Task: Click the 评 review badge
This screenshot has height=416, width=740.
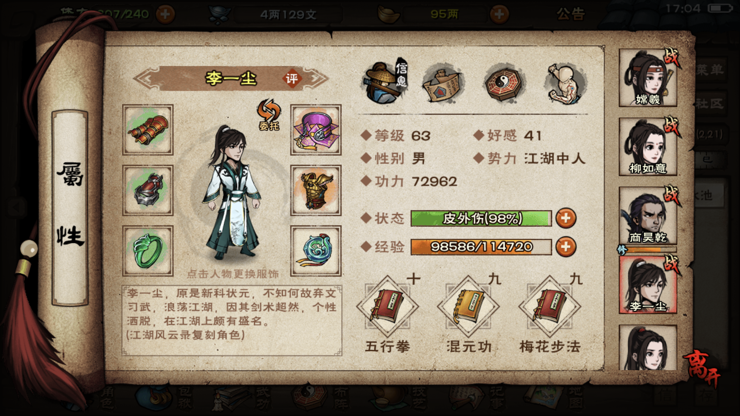Action: click(x=292, y=79)
